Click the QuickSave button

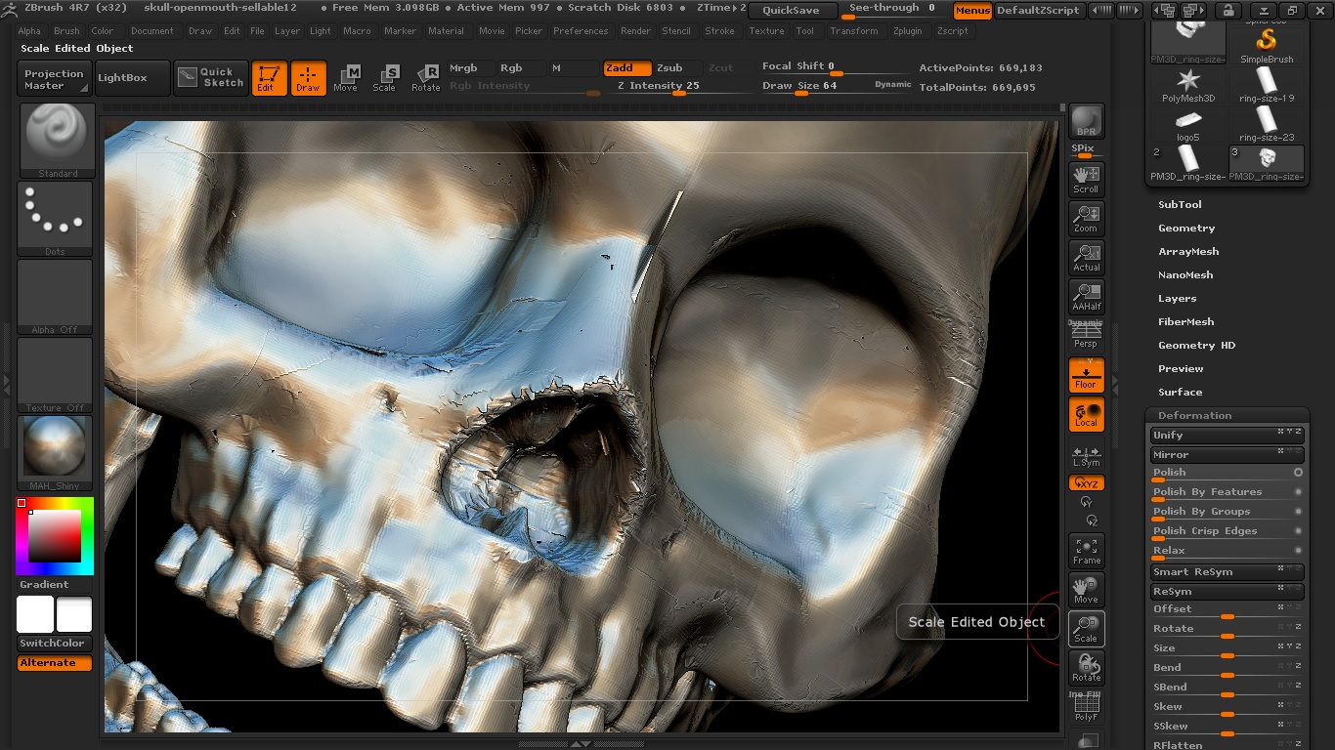(791, 11)
